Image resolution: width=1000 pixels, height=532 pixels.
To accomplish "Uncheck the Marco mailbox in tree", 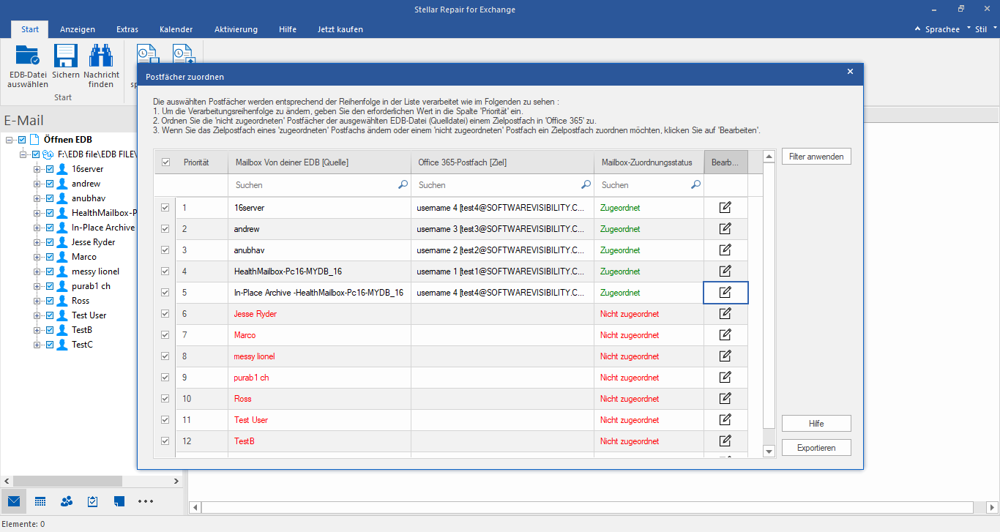I will click(x=50, y=257).
